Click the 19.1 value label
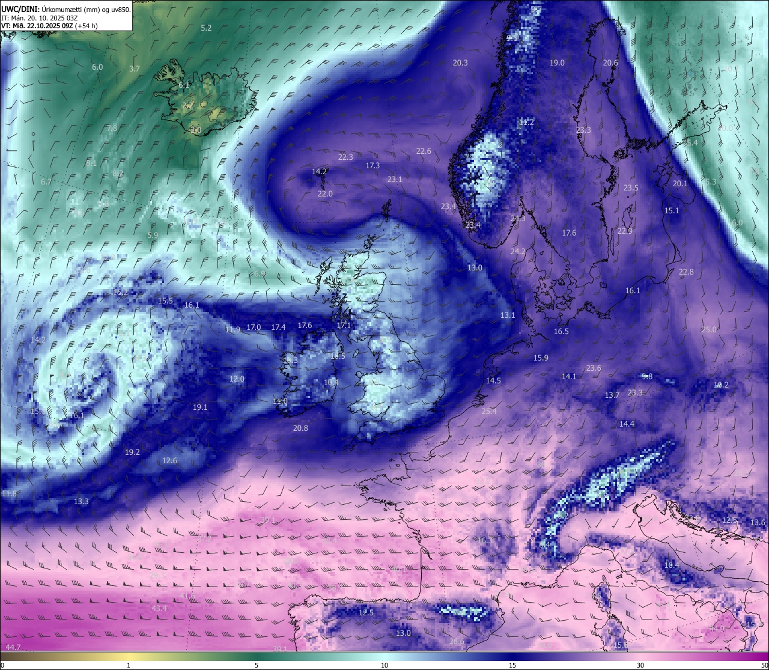 [x=200, y=407]
